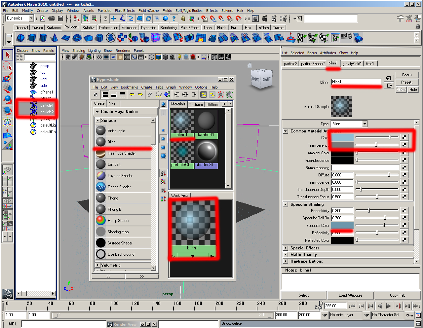Click the Focus button

coord(407,75)
